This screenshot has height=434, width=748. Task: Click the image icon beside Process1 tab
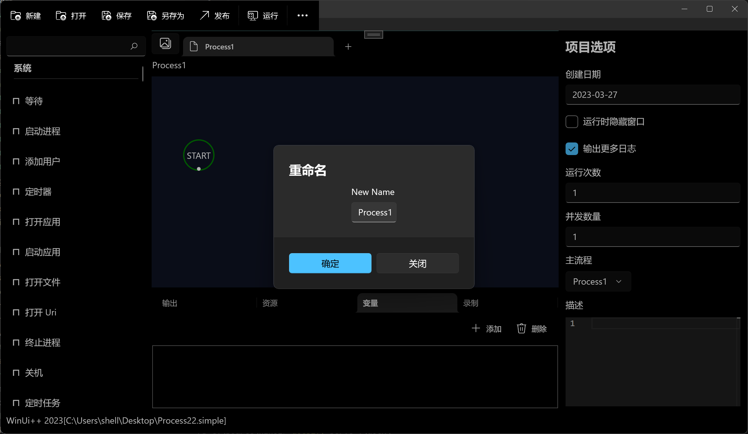tap(165, 43)
